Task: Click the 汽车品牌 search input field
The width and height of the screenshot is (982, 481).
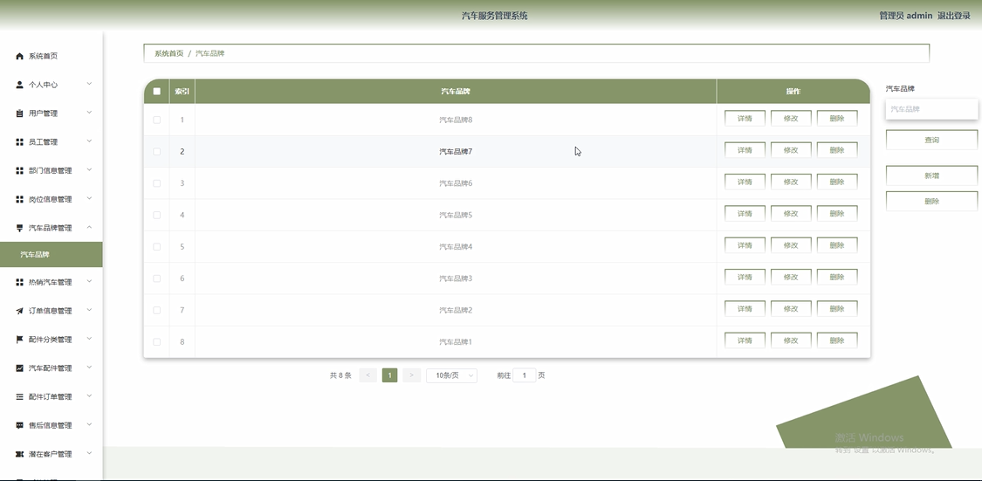Action: coord(932,109)
